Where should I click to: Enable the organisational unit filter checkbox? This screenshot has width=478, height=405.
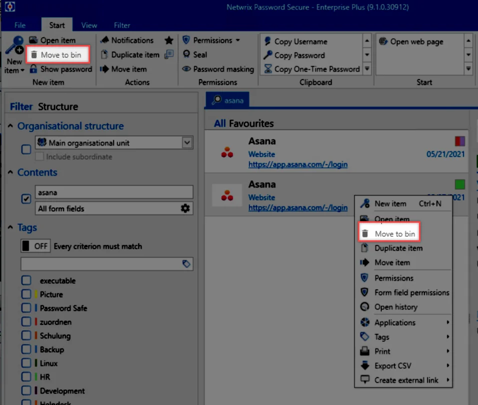[x=26, y=150]
